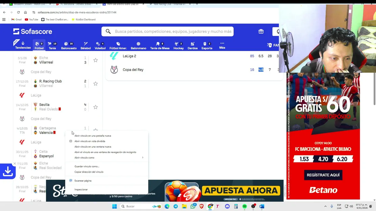Switch to FC Barcelona - Athletic Bilbao tab
376x211 pixels.
coord(76,4)
